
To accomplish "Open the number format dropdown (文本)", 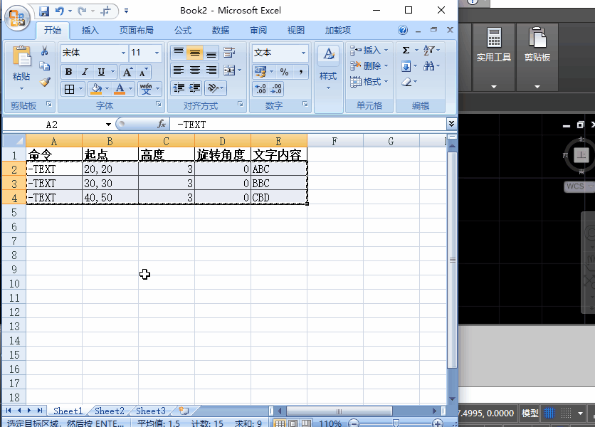I will point(303,53).
